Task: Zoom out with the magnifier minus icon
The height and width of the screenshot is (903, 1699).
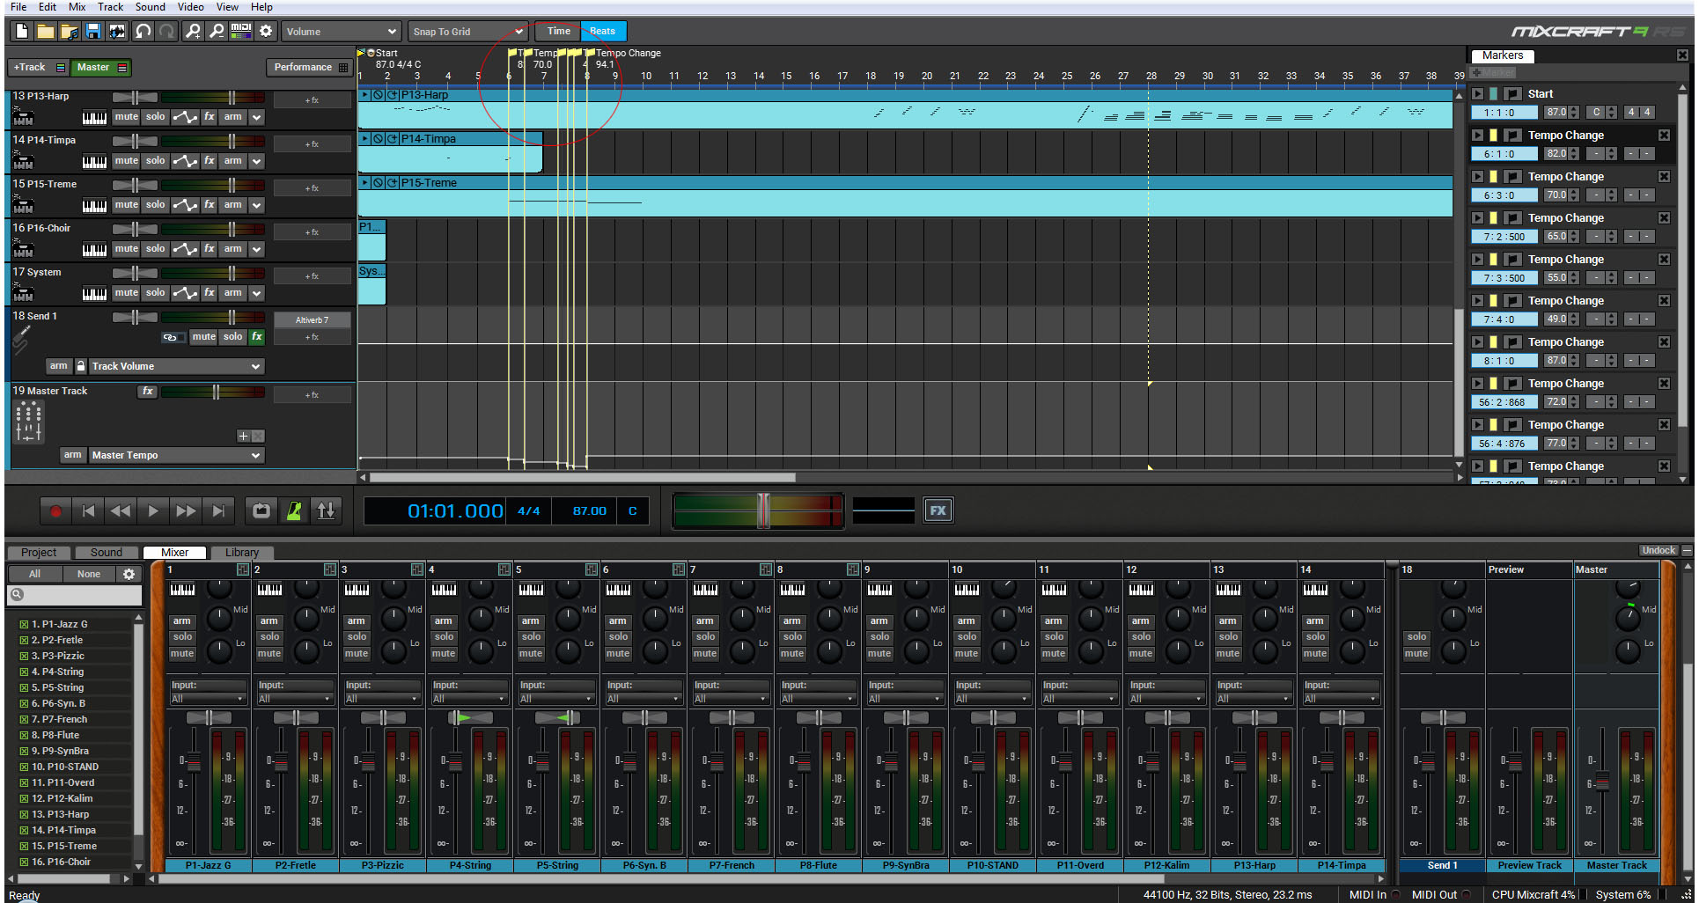Action: point(217,32)
